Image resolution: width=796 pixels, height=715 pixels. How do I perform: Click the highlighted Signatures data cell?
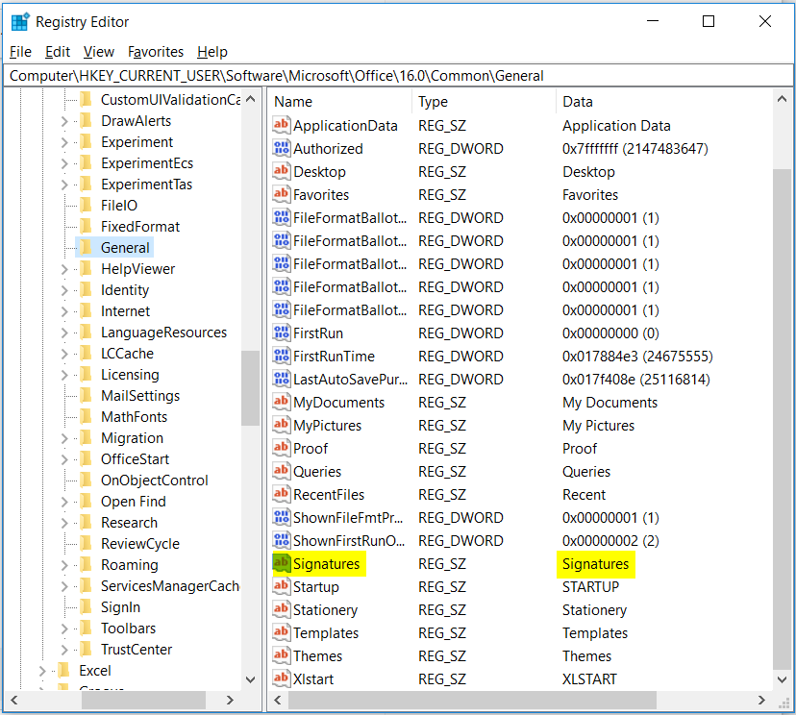click(595, 564)
